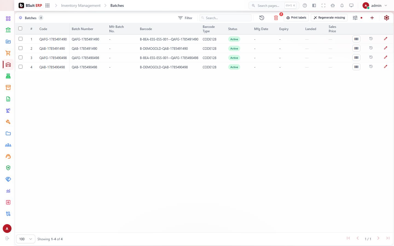Expand the admin user menu
The width and height of the screenshot is (394, 246).
pyautogui.click(x=375, y=5)
